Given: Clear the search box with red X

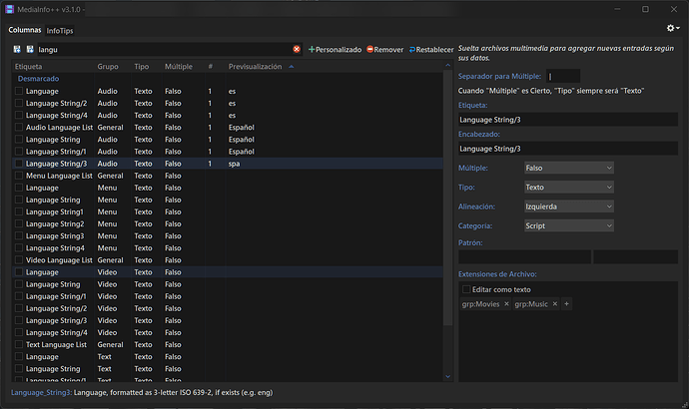Looking at the screenshot, I should click(x=297, y=49).
